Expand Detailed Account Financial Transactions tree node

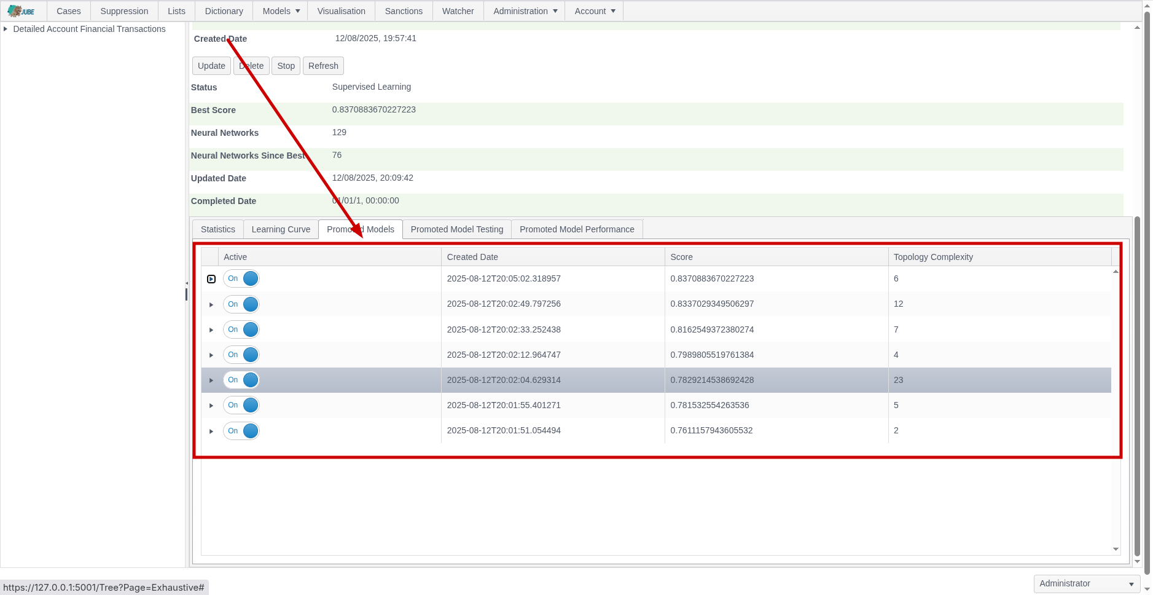click(6, 29)
